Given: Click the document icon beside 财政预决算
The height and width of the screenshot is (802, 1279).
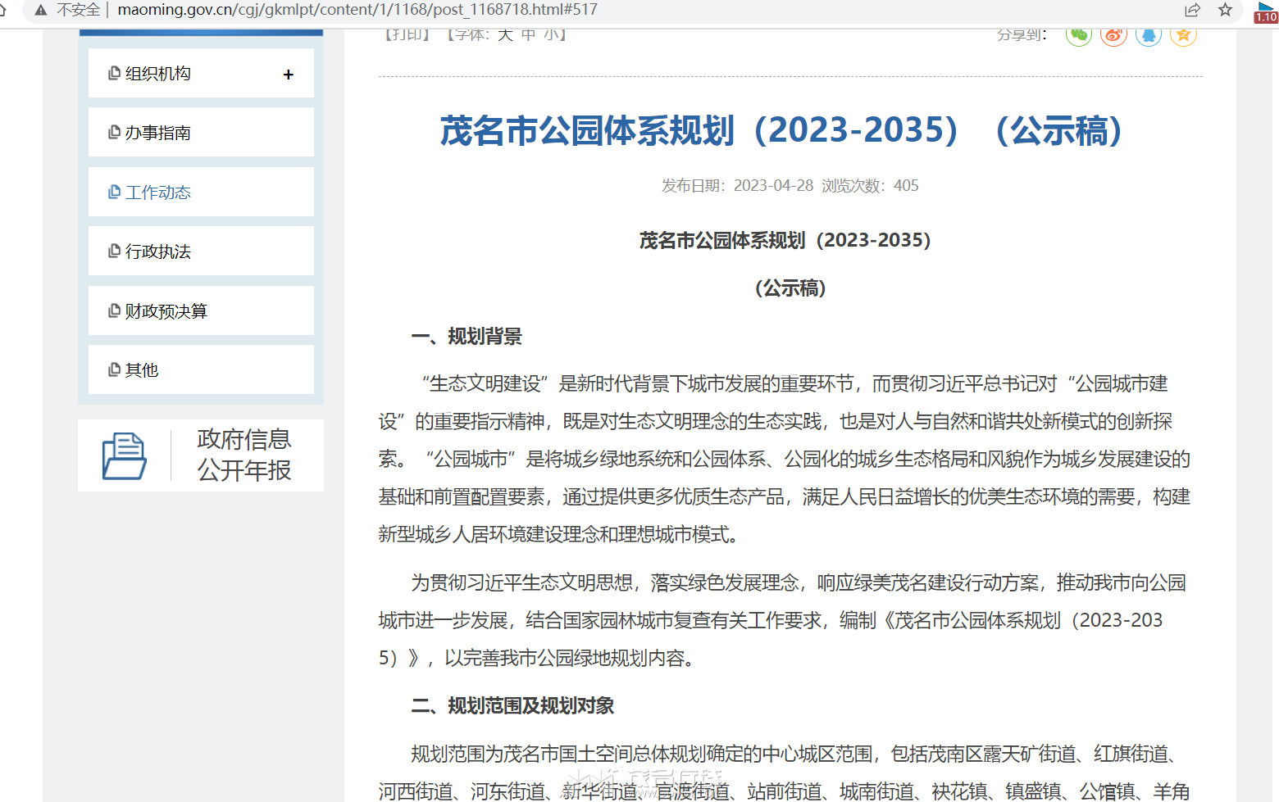Looking at the screenshot, I should (x=115, y=310).
